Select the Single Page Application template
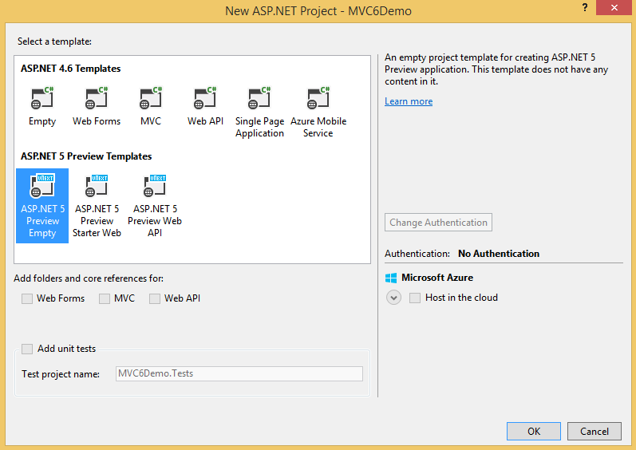 point(259,99)
